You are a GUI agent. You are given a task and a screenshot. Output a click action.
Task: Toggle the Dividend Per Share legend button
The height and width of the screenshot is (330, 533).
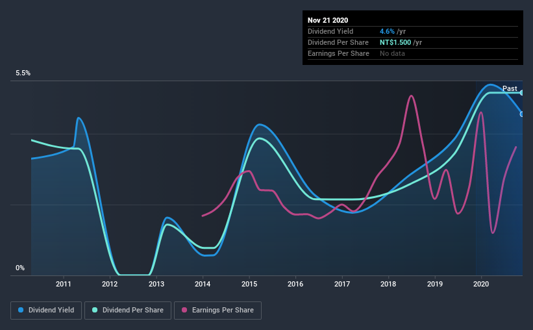128,311
